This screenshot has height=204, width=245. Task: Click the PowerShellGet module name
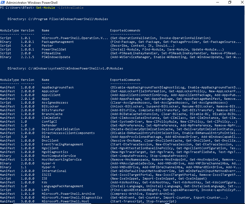54,49
